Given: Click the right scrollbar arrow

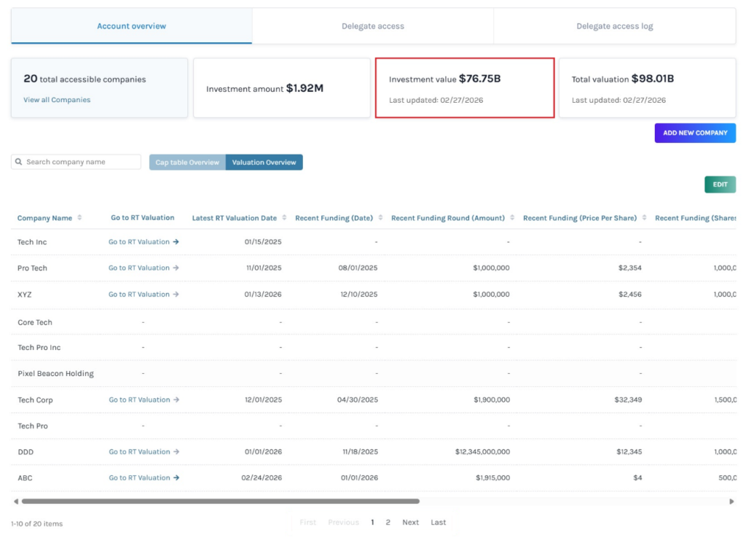Looking at the screenshot, I should [x=731, y=501].
